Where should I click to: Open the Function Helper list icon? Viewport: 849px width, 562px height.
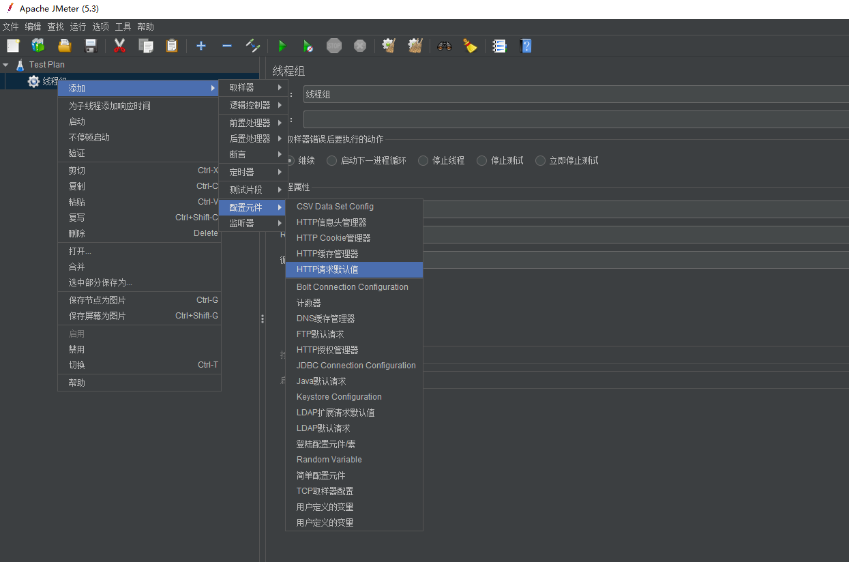500,46
